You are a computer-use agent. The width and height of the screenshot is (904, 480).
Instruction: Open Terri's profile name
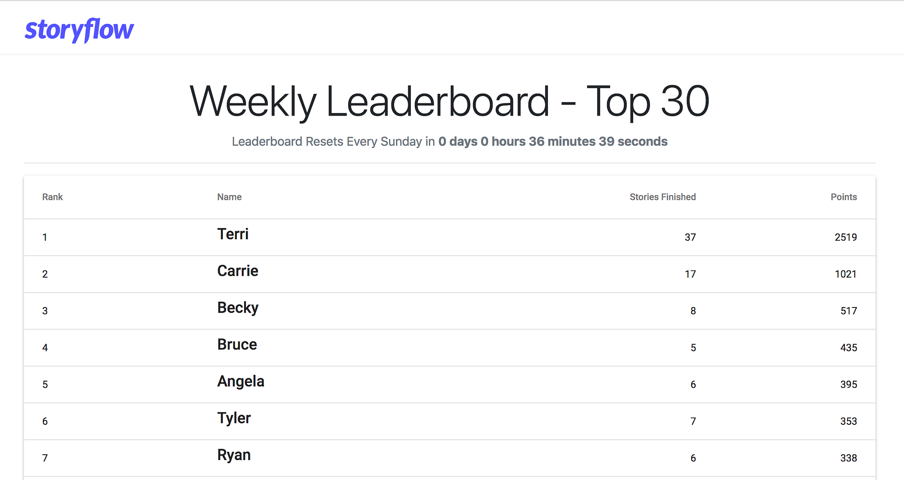coord(233,234)
